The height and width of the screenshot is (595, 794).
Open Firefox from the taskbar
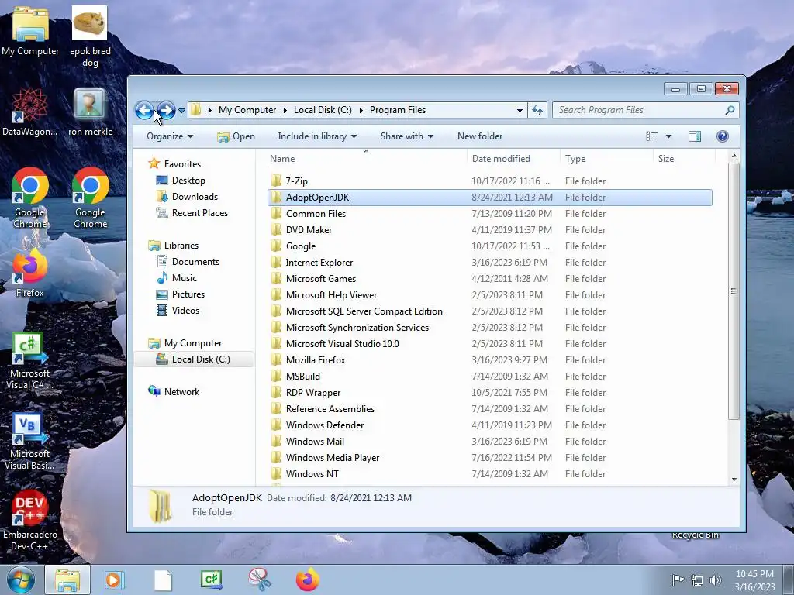[307, 580]
